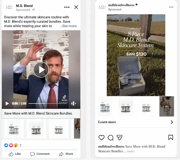The height and width of the screenshot is (160, 180).
Task: Click the video progress bar
Action: (48, 104)
